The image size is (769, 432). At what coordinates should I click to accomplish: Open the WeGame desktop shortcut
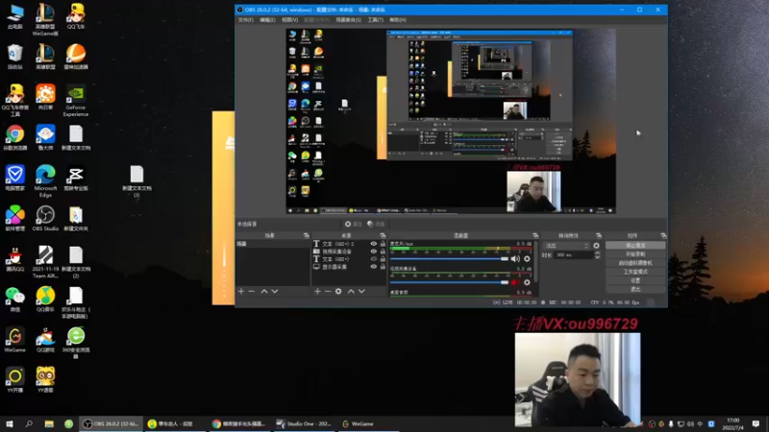click(14, 340)
